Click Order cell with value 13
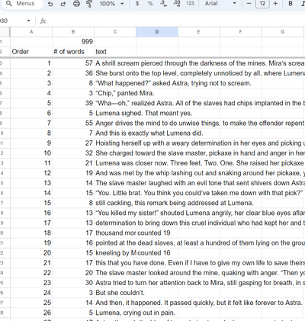The height and width of the screenshot is (321, 305). (31, 183)
